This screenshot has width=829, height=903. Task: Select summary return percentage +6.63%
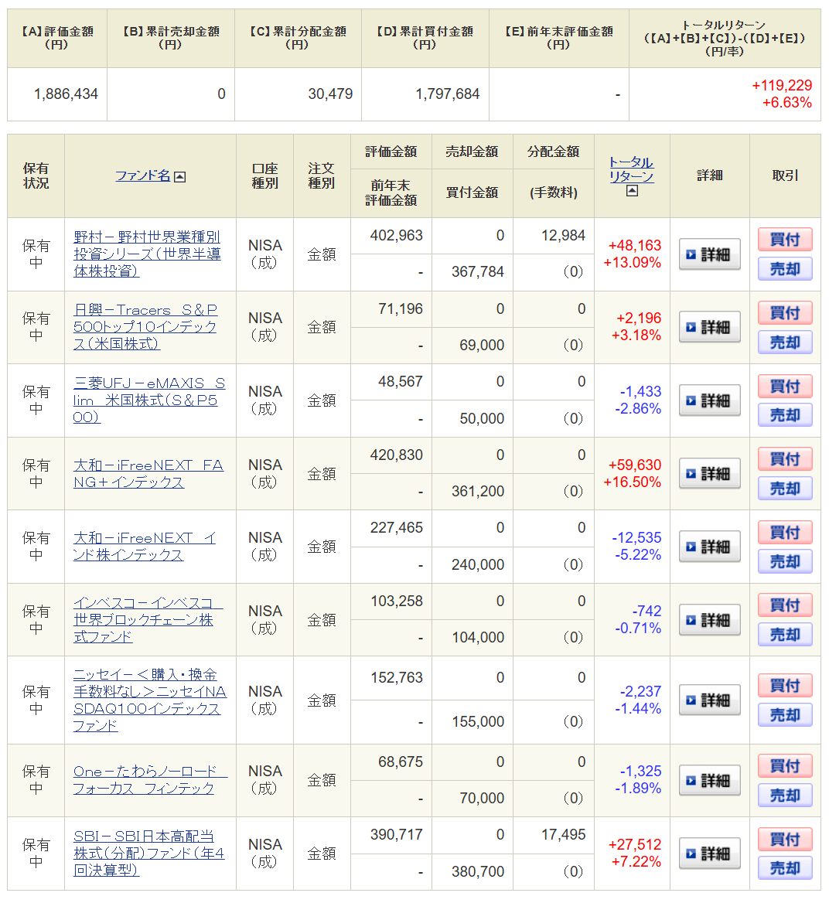point(787,103)
